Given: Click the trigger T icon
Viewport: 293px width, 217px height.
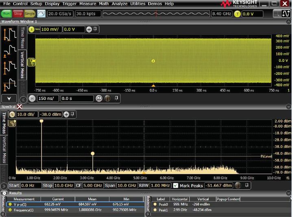Looking at the screenshot, I should click(237, 14).
